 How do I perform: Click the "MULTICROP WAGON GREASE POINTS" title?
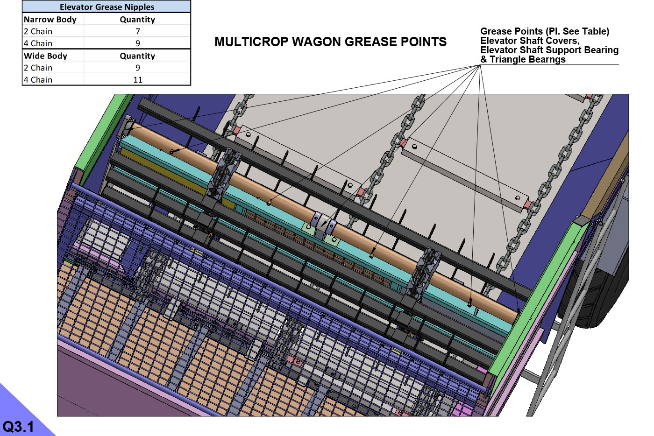click(x=330, y=42)
